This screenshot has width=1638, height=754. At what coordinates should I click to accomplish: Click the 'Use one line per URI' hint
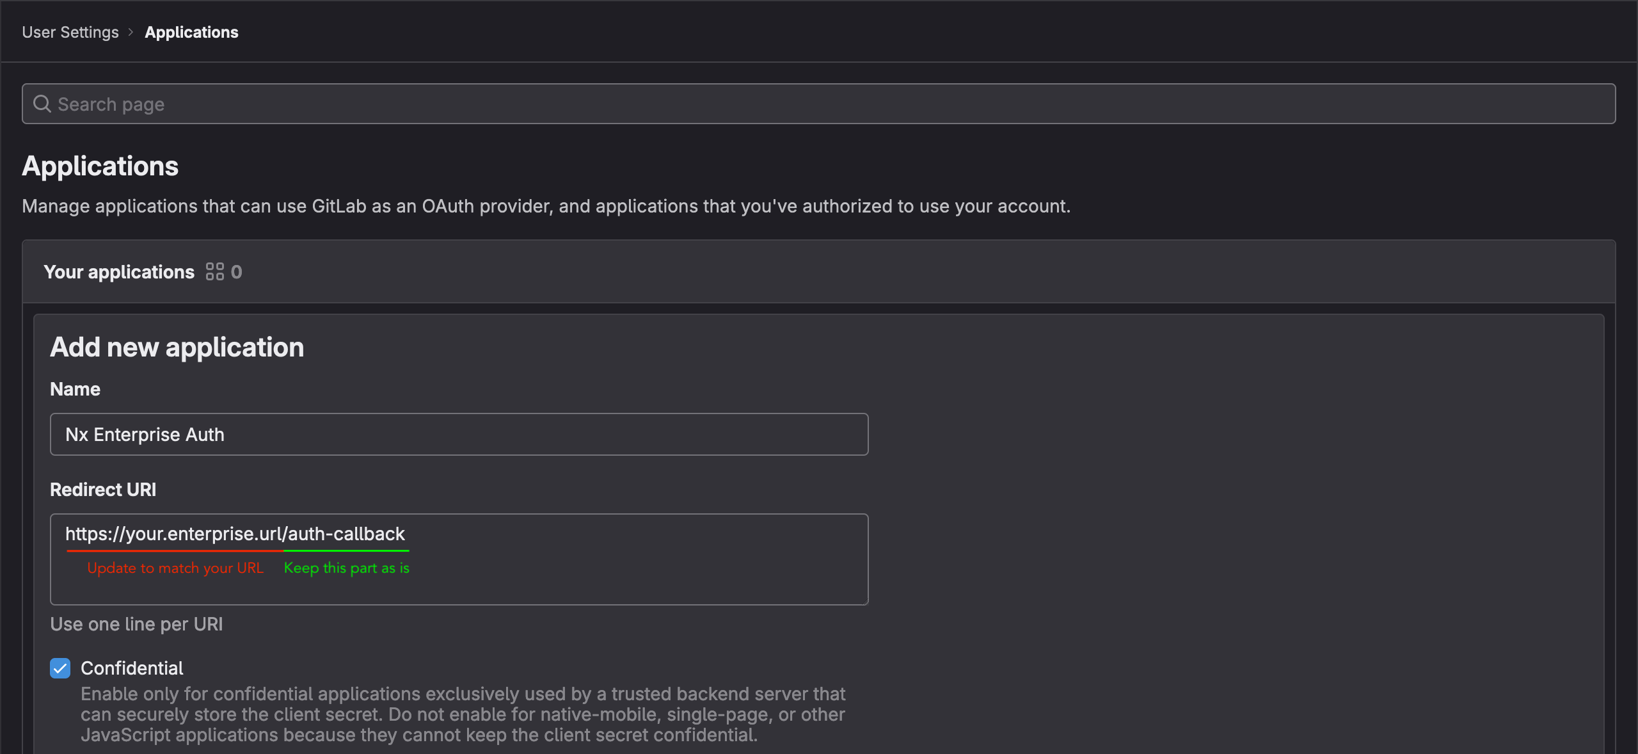[x=136, y=624]
